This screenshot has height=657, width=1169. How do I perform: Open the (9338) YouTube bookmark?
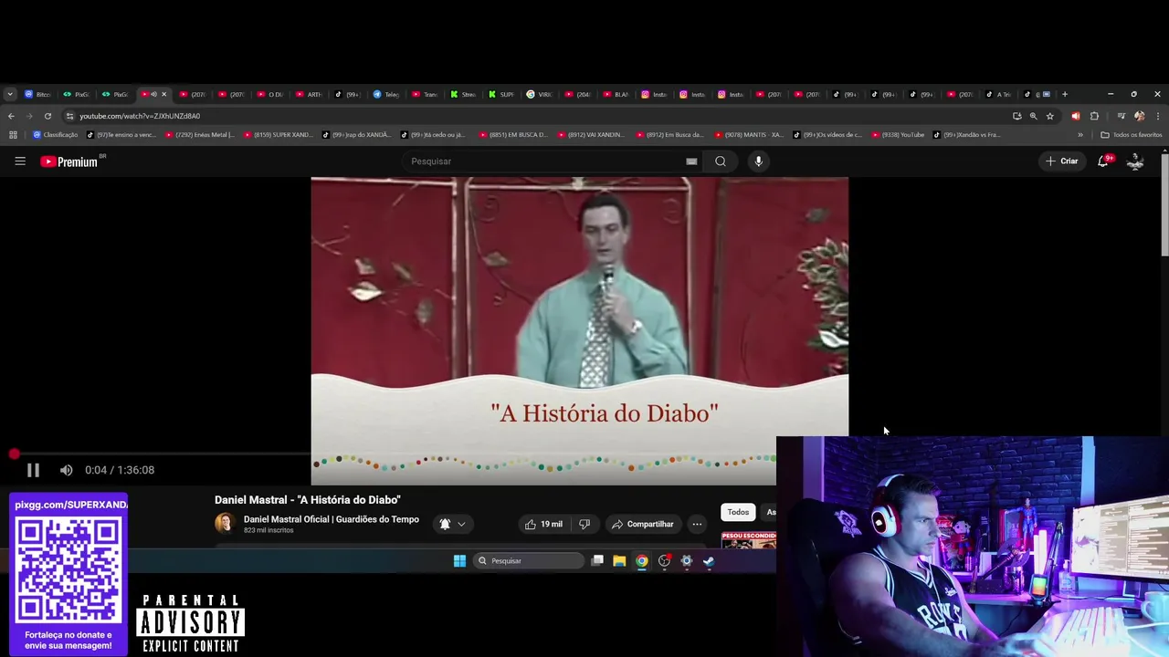point(898,135)
